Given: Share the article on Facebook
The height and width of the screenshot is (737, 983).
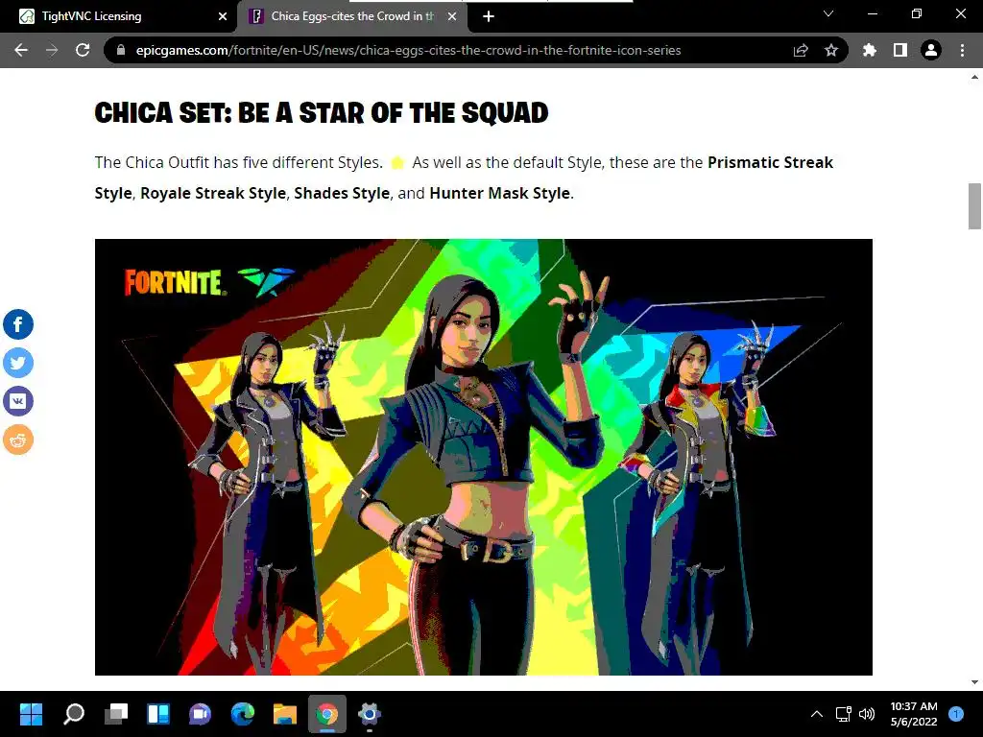Looking at the screenshot, I should click(x=18, y=324).
